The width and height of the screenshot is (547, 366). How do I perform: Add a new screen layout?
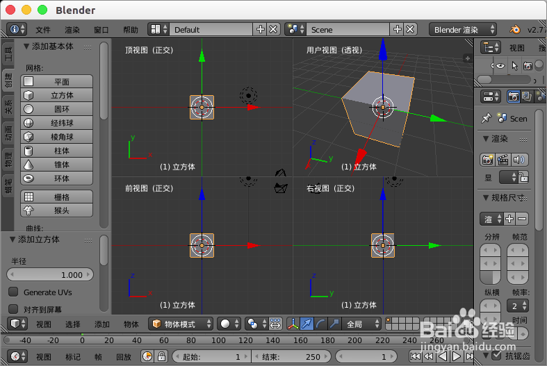260,29
